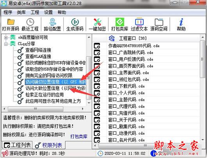Screen dimensions: 207x158
Task: Click window icon beside 窗口_充值代码.cde
Action: (97, 113)
